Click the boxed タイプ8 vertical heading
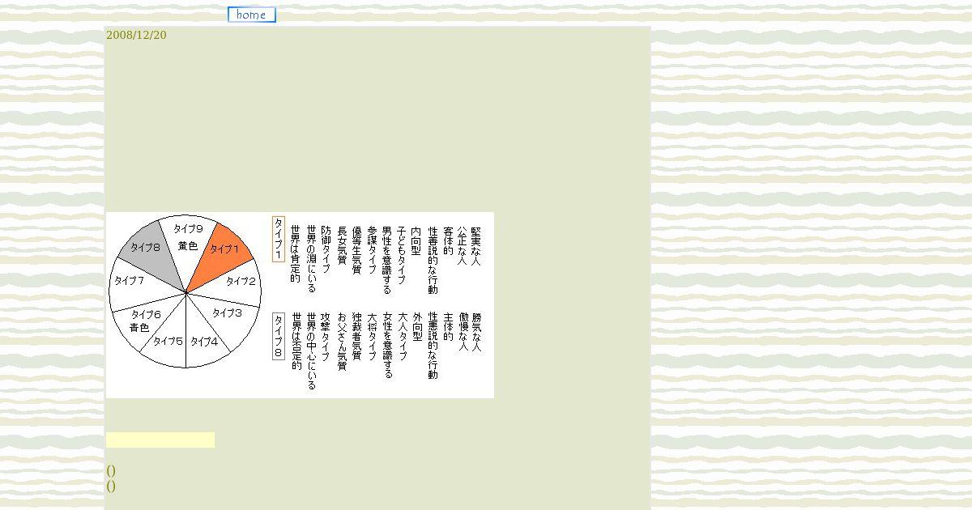 [279, 337]
